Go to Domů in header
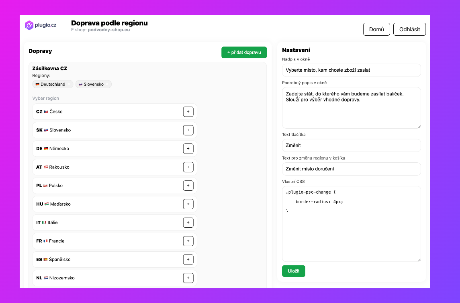 click(x=376, y=29)
